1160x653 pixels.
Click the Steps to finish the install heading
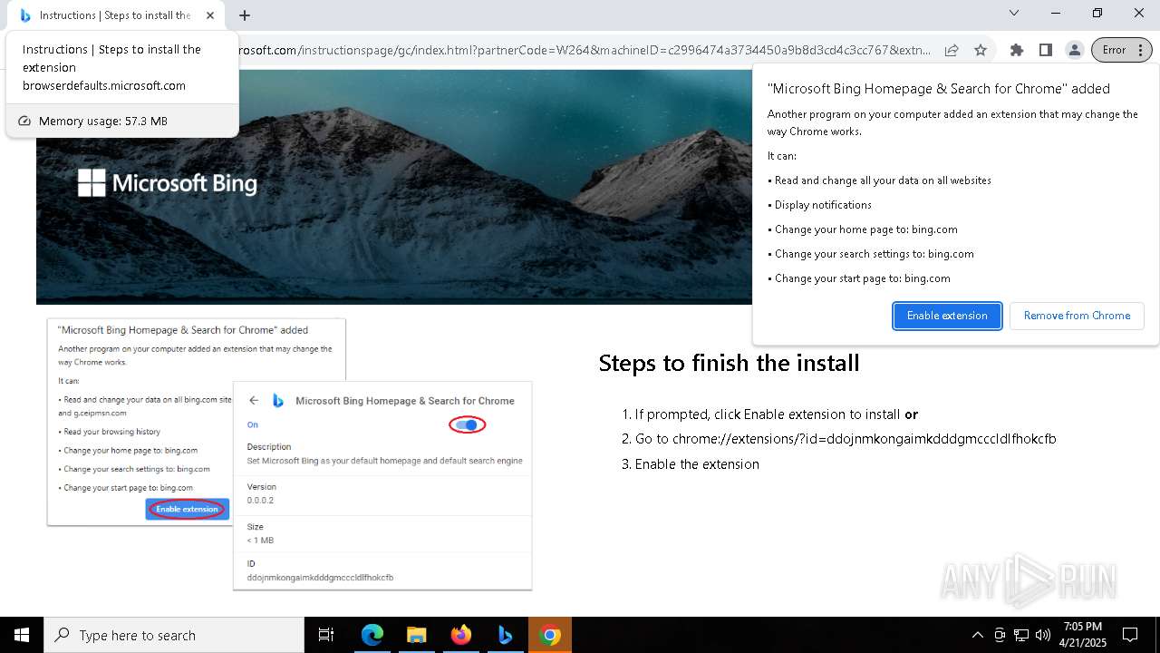tap(729, 363)
